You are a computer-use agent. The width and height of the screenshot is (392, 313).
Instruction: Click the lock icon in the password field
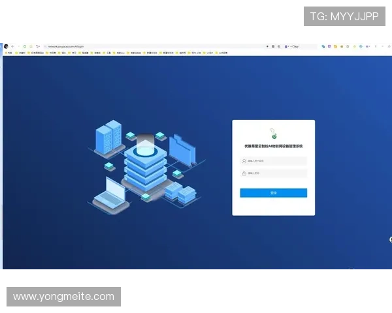[244, 173]
